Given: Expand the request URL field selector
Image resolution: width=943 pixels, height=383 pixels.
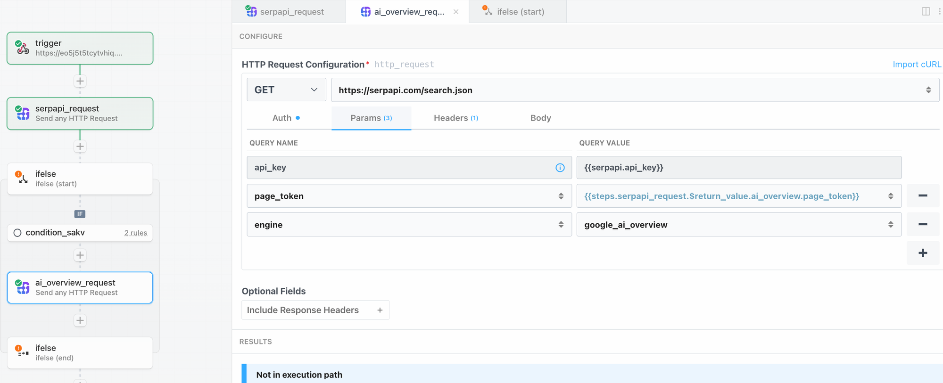Looking at the screenshot, I should (928, 90).
